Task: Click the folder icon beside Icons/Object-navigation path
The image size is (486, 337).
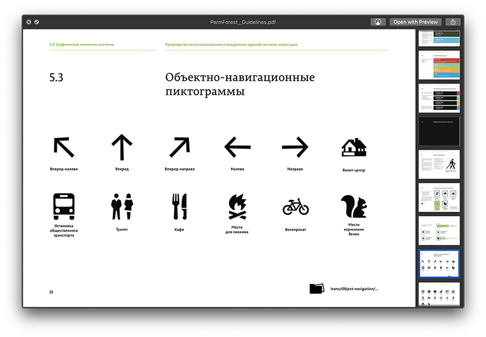Action: click(318, 288)
